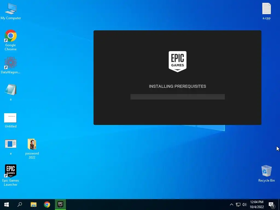Select the password 2022 folder
The image size is (280, 210).
pos(32,149)
